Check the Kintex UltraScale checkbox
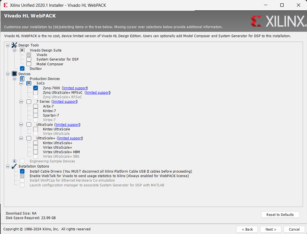This screenshot has height=234, width=307. [35, 129]
